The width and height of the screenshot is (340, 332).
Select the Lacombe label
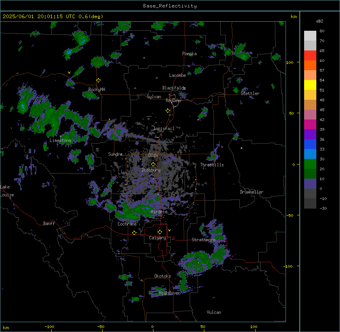pos(177,75)
